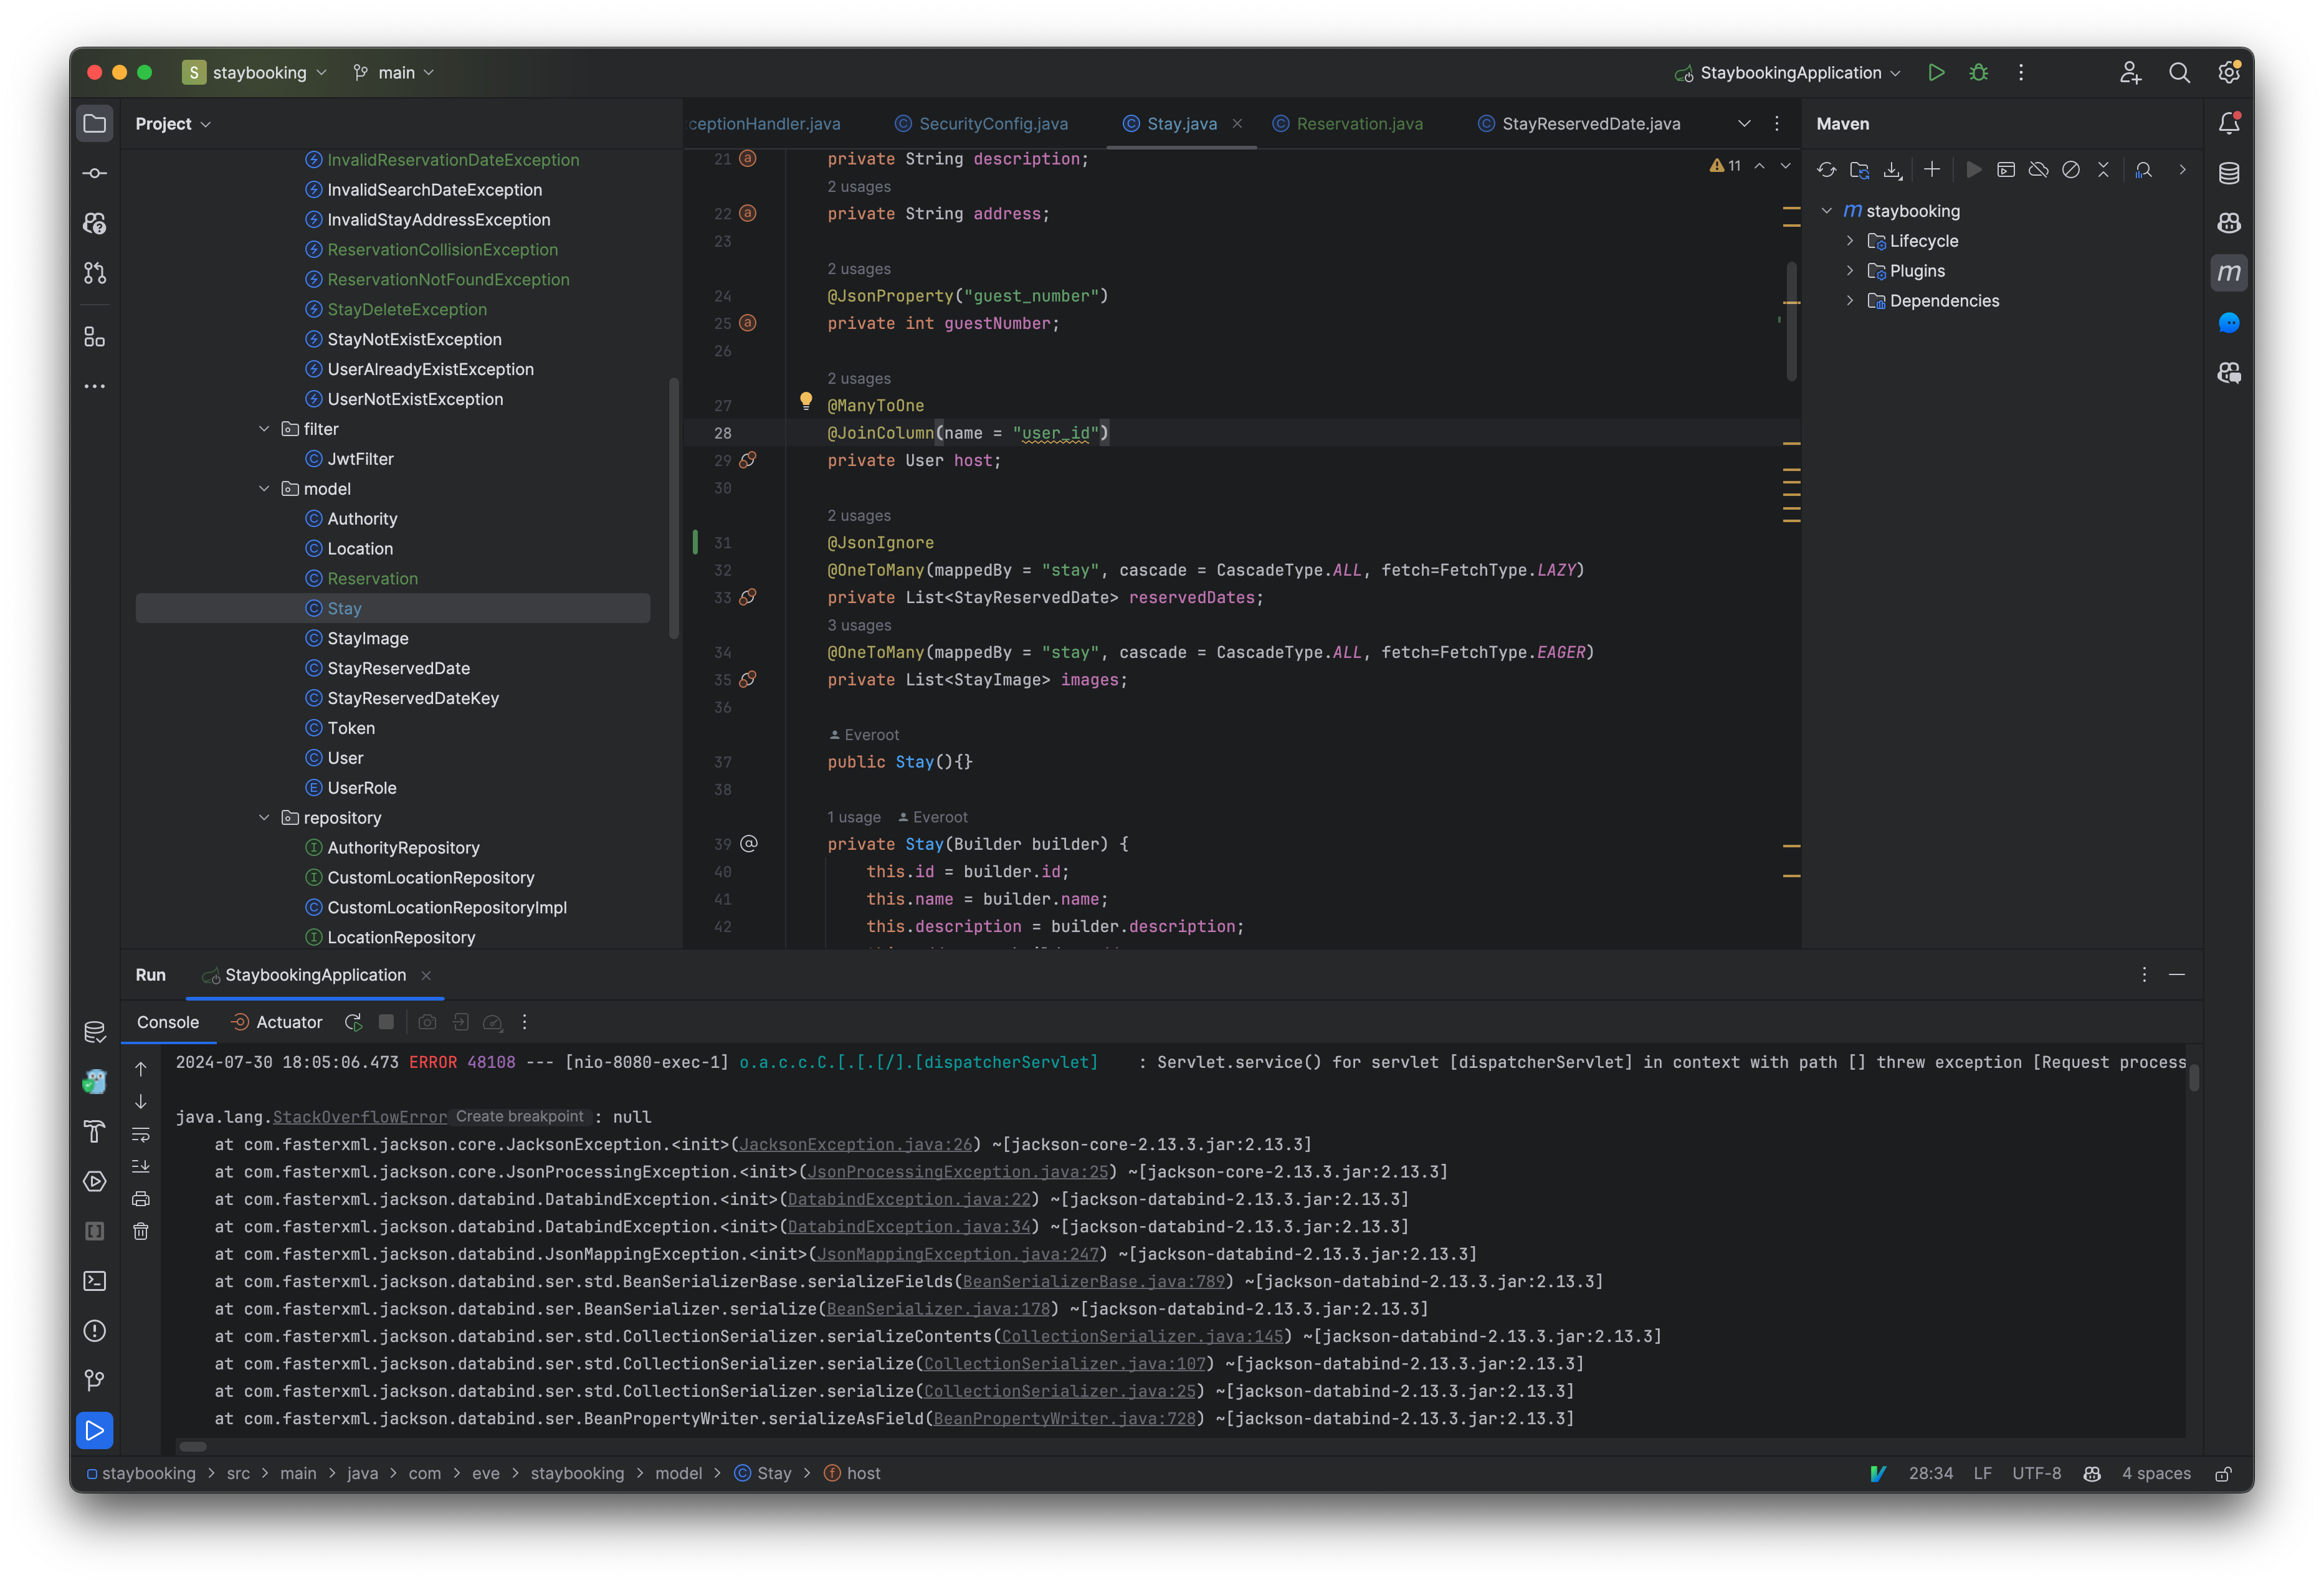Run the StaybookingApplication with the green run arrow
The image size is (2324, 1585).
tap(1936, 72)
